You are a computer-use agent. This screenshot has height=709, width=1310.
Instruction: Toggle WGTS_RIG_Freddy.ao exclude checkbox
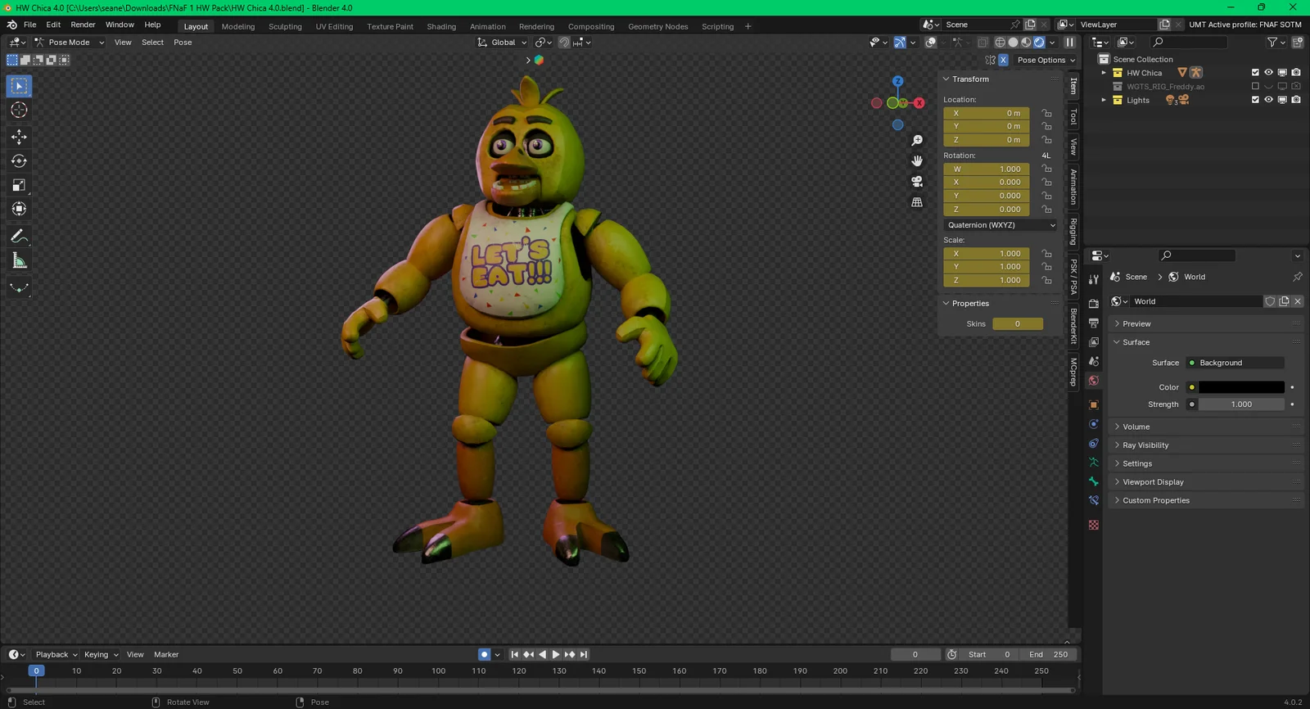coord(1255,86)
